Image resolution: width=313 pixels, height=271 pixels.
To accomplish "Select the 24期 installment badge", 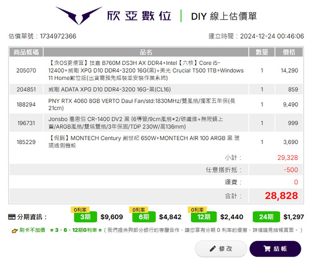I will [266, 217].
